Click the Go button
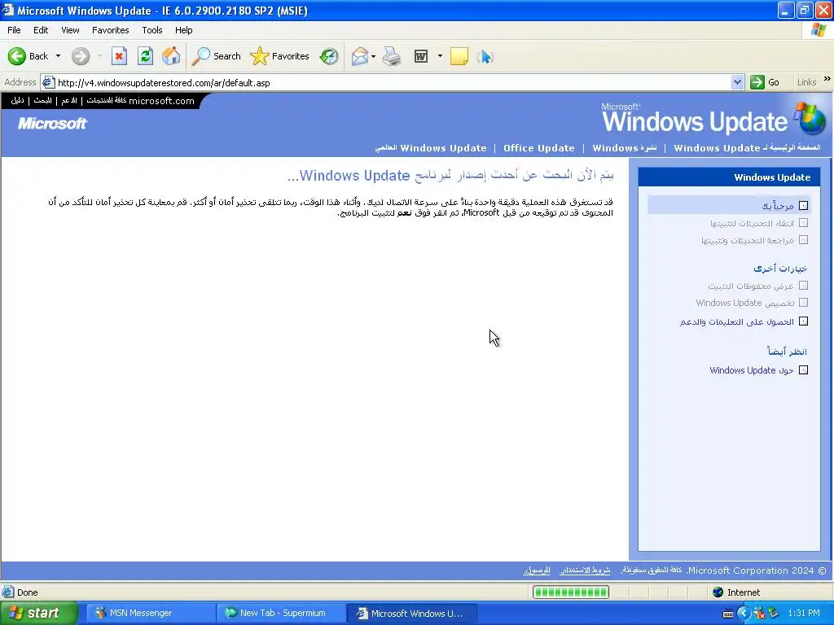 (765, 82)
